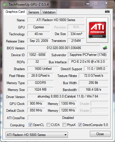Open the ATI Radeon HD 5800 Series dropdown
The width and height of the screenshot is (115, 142).
pyautogui.click(x=37, y=135)
